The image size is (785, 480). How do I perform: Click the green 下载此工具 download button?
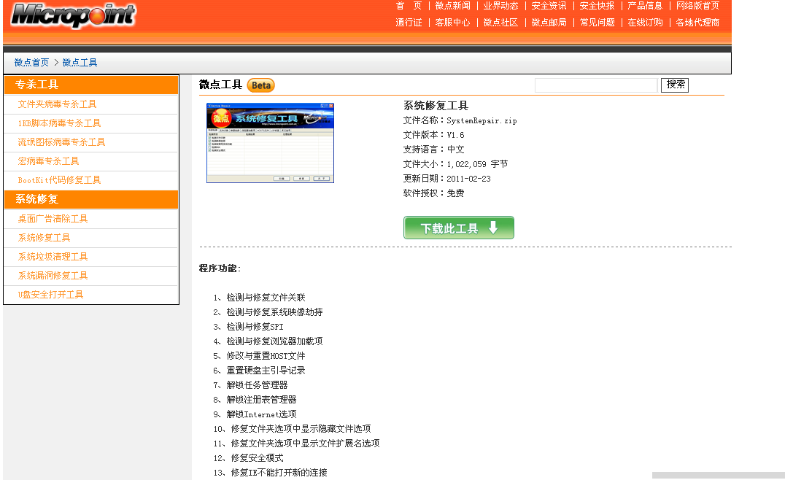[x=458, y=228]
